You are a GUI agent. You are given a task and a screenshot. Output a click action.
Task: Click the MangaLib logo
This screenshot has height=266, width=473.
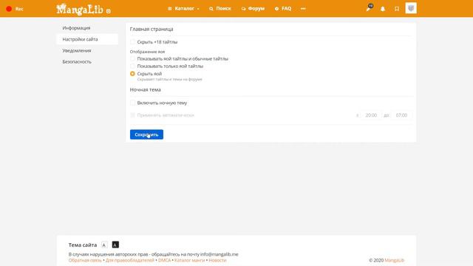click(83, 9)
